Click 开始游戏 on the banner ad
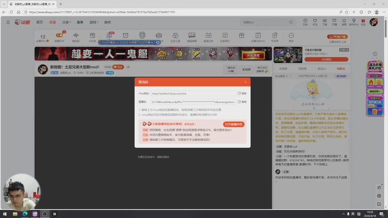Screen dimensions: 388x218 pos(253,55)
